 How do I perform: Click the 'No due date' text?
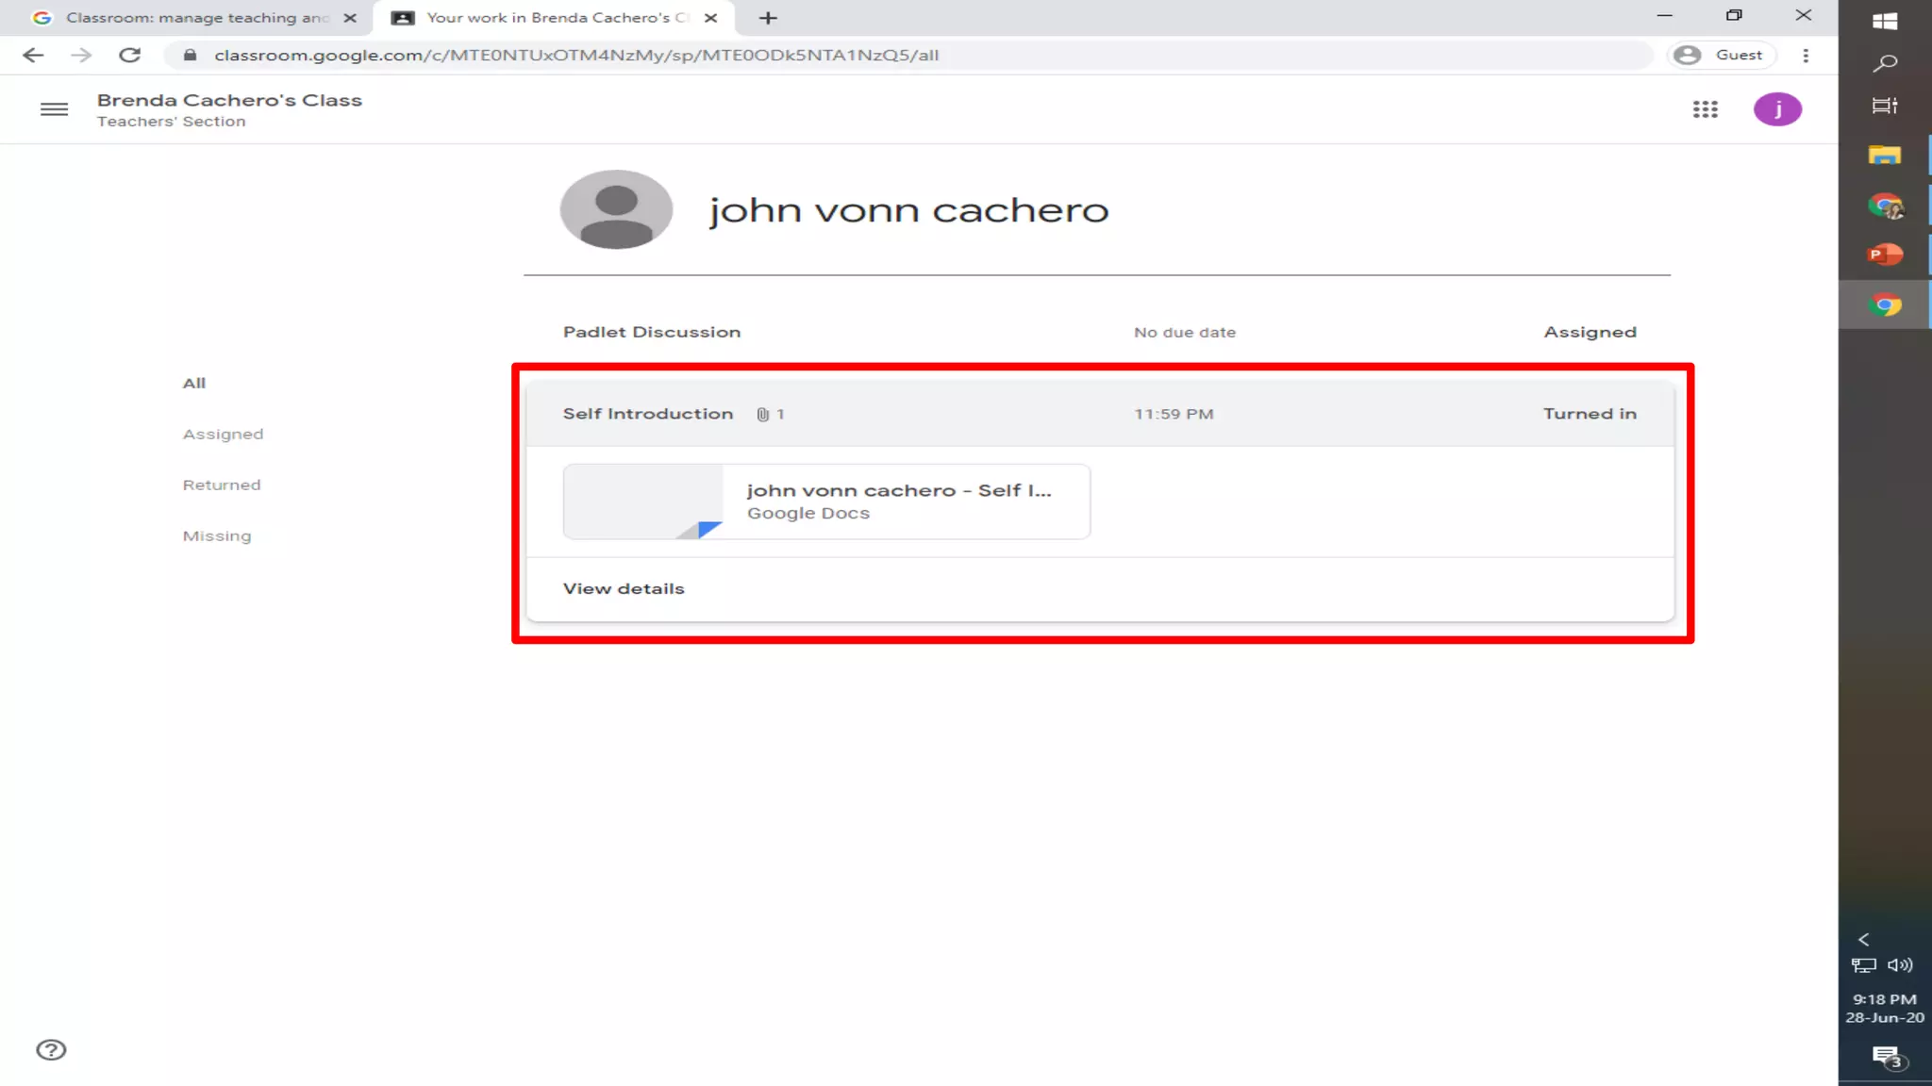pos(1185,332)
